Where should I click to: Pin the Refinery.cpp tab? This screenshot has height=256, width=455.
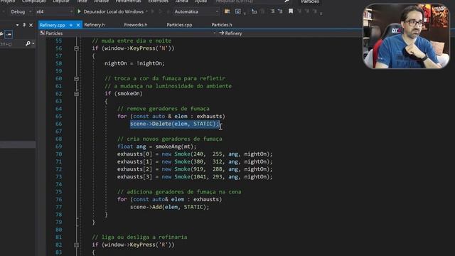(71, 26)
